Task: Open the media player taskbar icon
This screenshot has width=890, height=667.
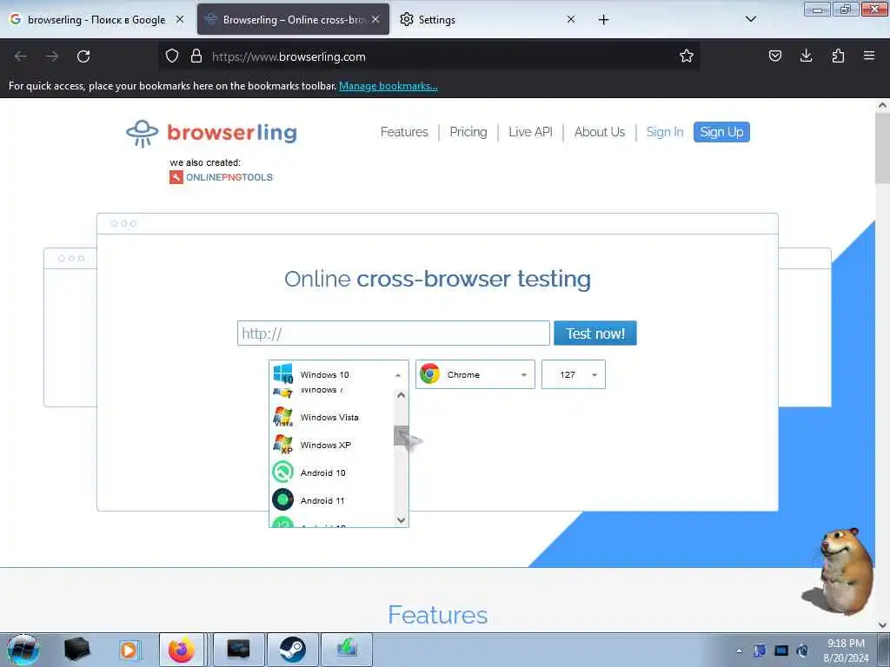Action: (x=129, y=650)
